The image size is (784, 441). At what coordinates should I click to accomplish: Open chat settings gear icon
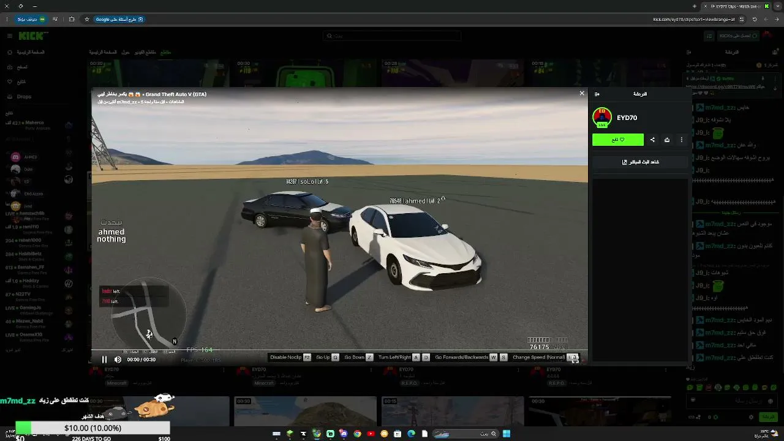click(752, 417)
